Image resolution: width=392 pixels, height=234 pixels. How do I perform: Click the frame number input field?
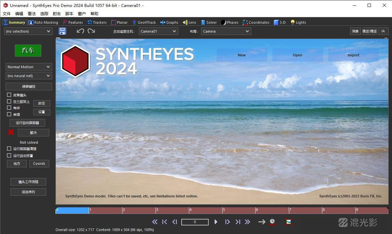coord(195,222)
